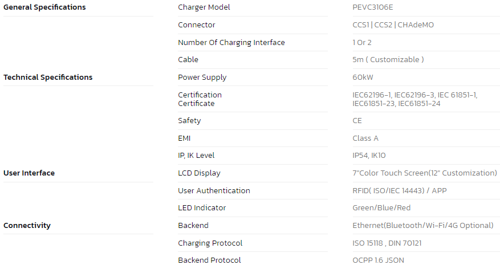The width and height of the screenshot is (500, 269).
Task: Click the OCPP 1.6 JSON value
Action: pos(378,260)
